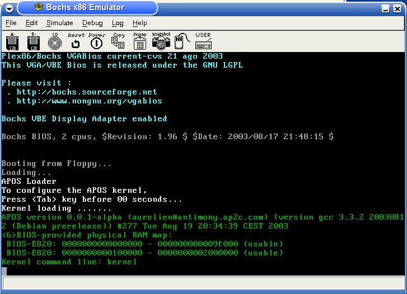This screenshot has width=407, height=294.
Task: Click the '(Debian prerelease)) #277 Tue Aug 19' line
Action: tap(144, 226)
